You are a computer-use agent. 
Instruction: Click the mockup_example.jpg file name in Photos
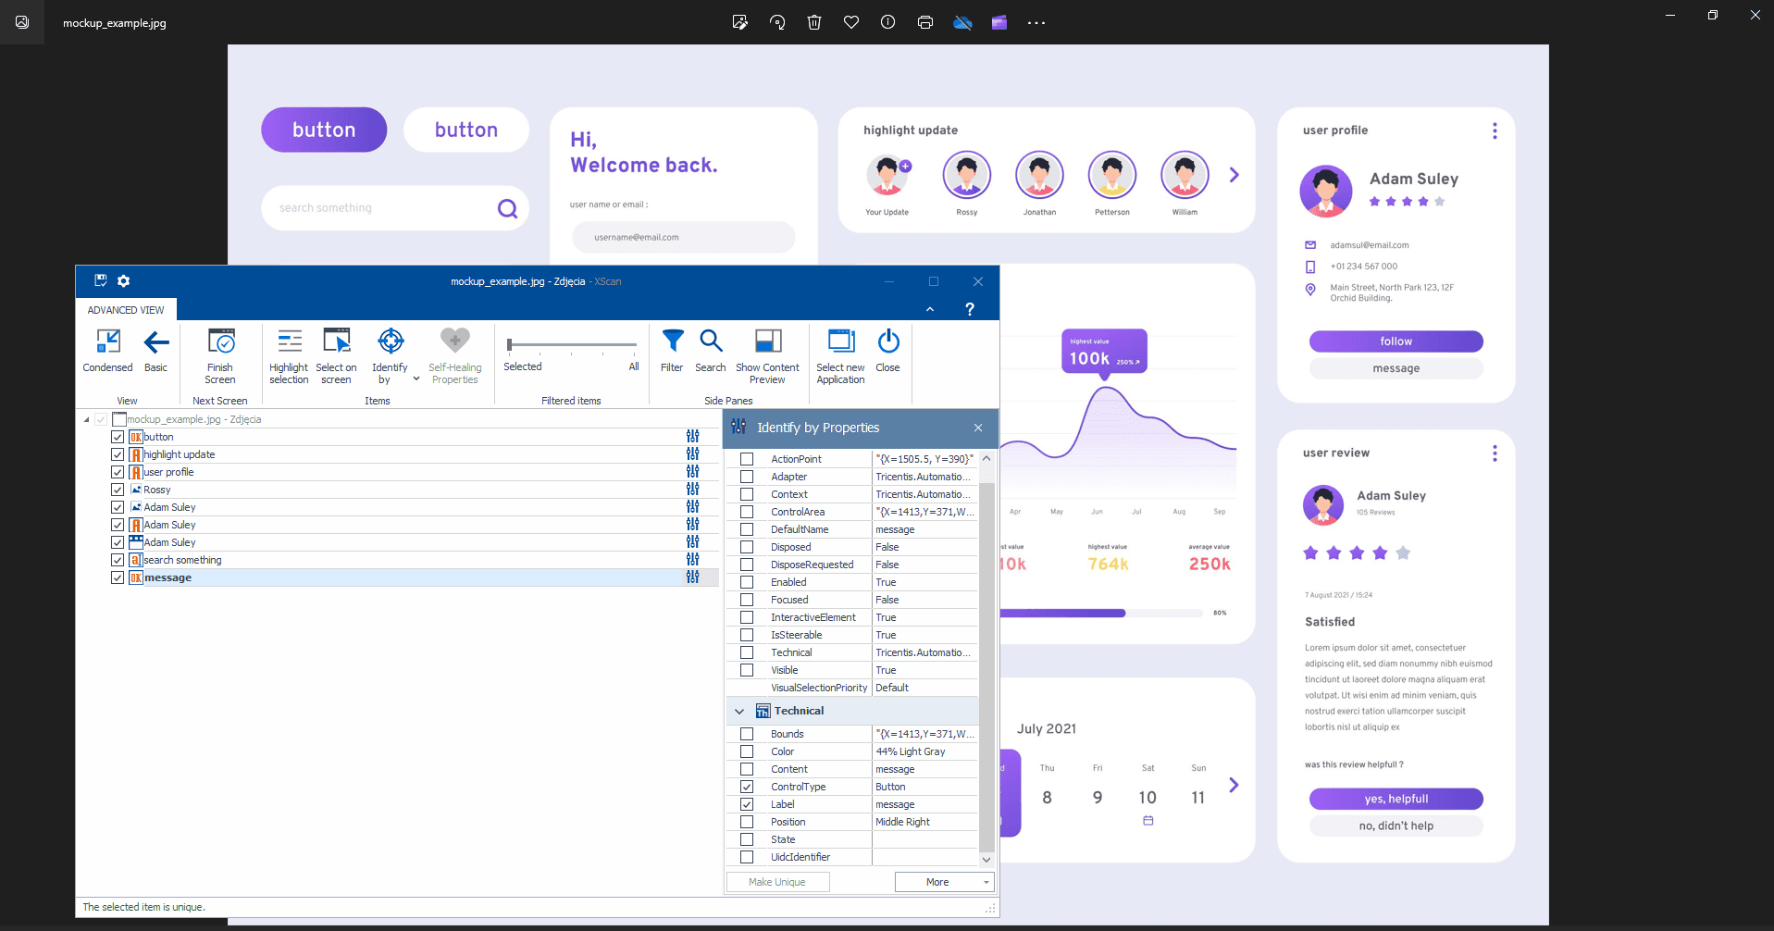(x=115, y=23)
